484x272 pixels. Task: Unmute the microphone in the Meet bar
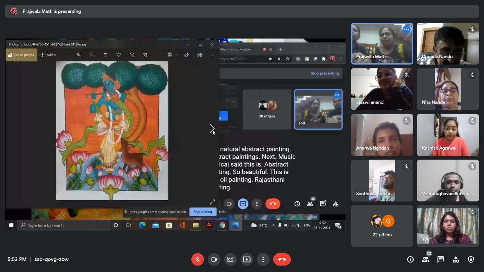197,260
